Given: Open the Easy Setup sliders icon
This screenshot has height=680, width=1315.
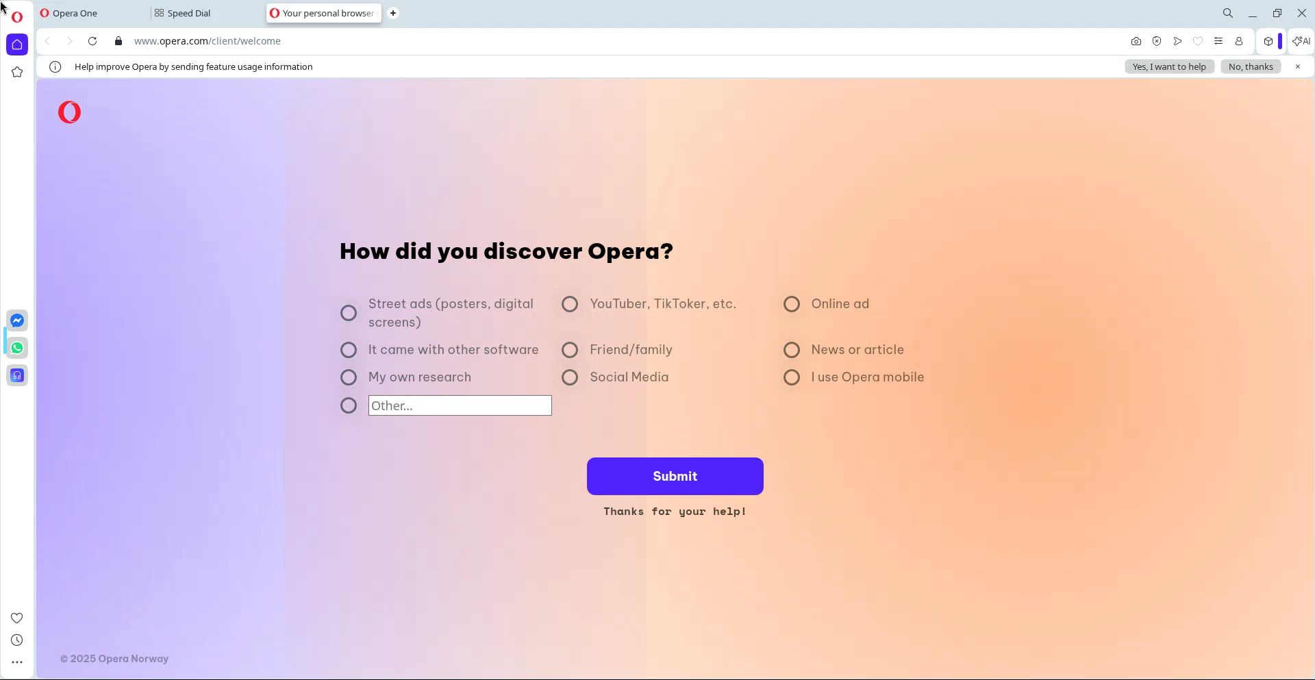Looking at the screenshot, I should click(1218, 41).
